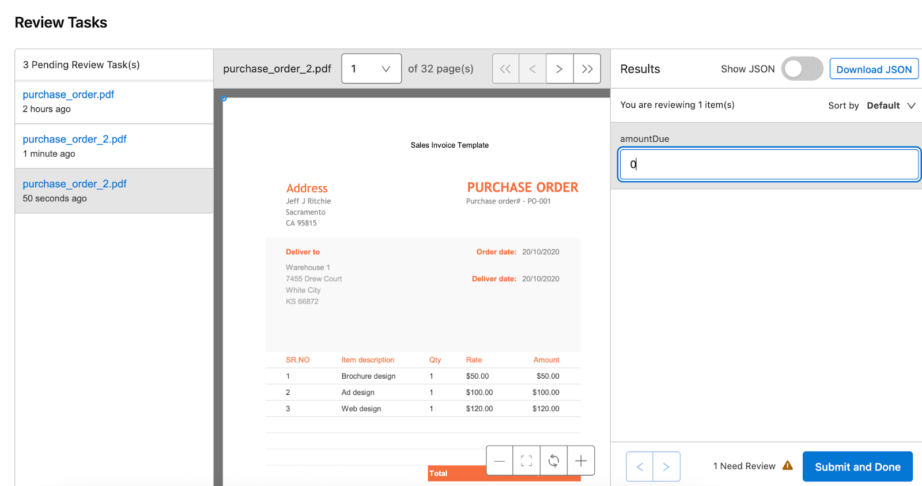Viewport: 922px width, 486px height.
Task: Click the Total label in document
Action: click(x=438, y=473)
